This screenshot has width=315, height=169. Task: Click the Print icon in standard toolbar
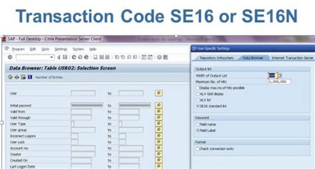click(x=95, y=57)
